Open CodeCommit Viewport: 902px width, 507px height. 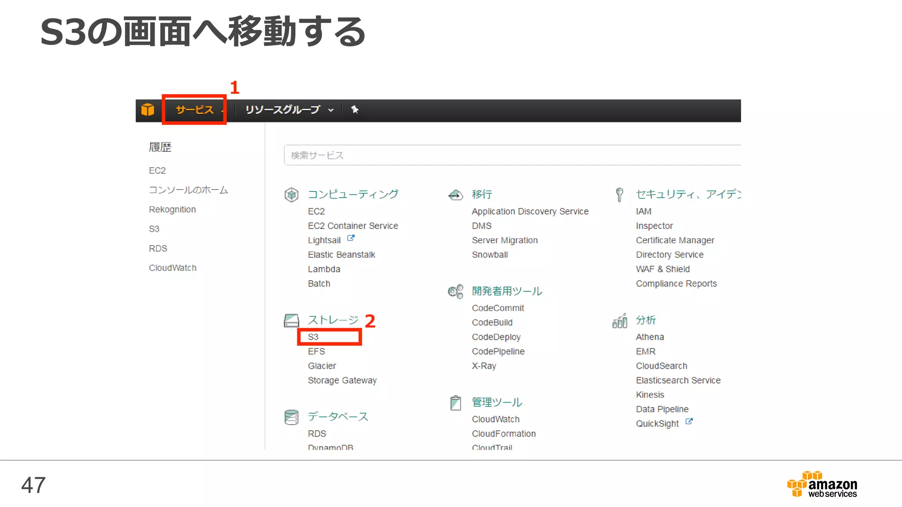tap(498, 308)
